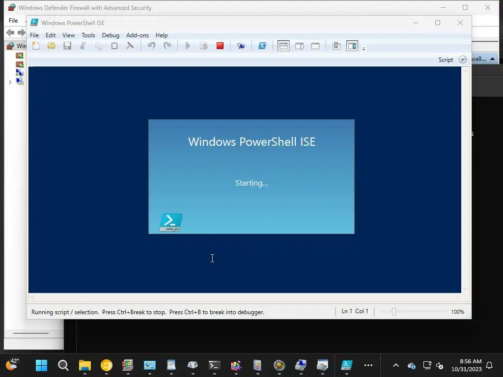Open taskbar overflow three dots

coord(368,365)
